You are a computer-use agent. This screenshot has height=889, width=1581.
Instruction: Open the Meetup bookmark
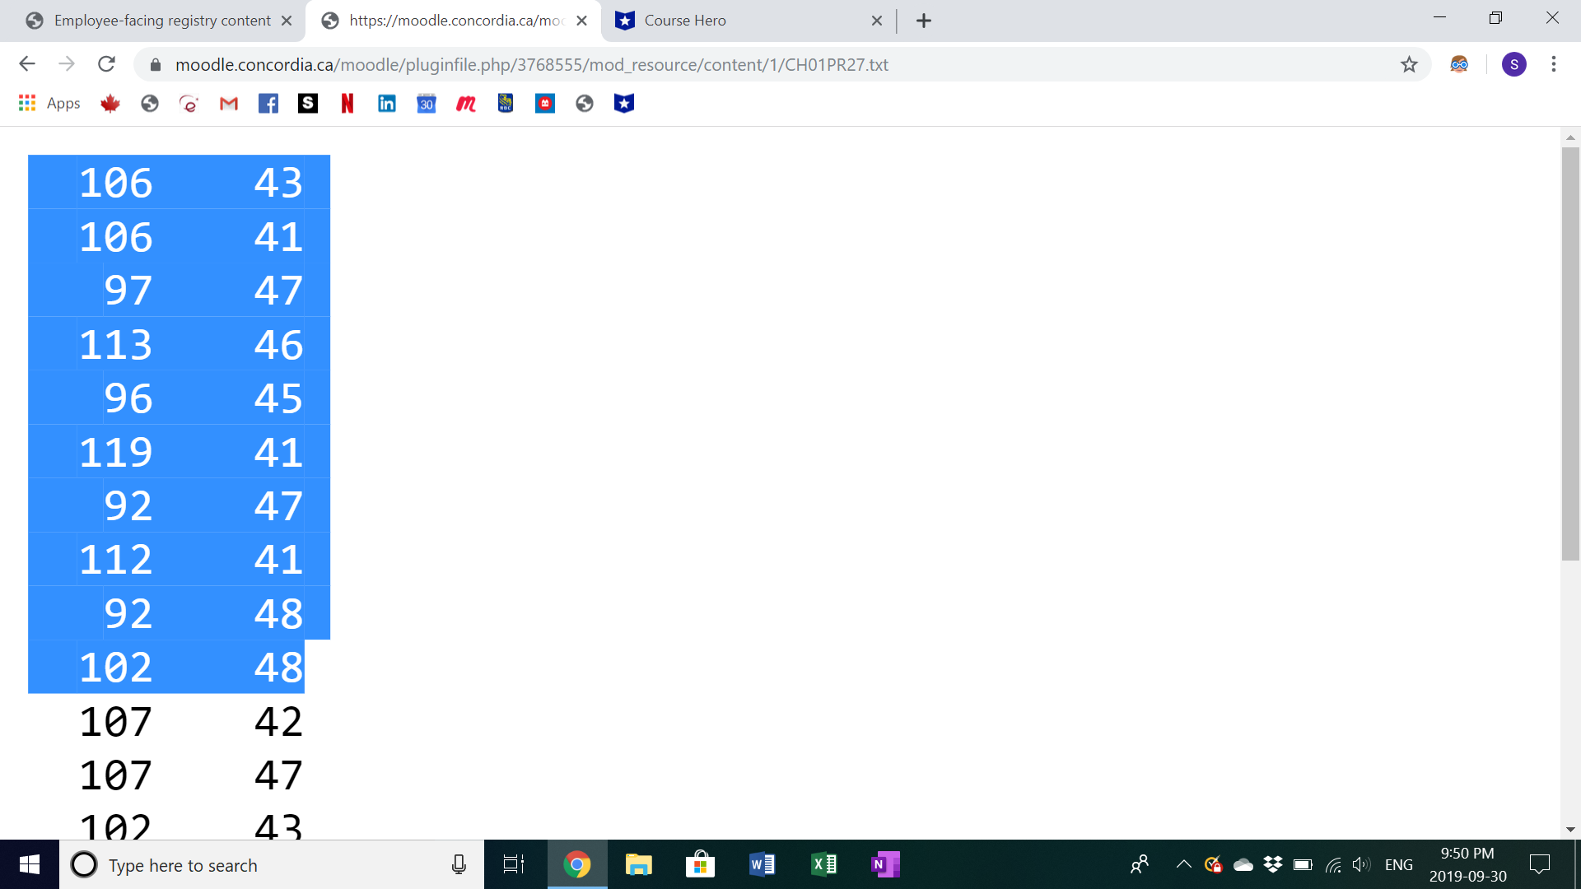[x=465, y=103]
